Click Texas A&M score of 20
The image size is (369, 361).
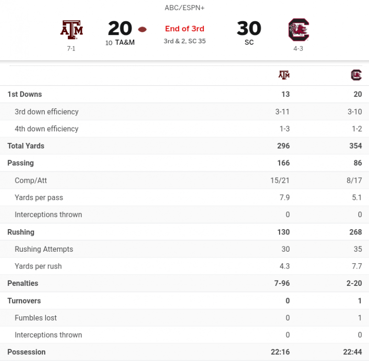click(x=120, y=28)
